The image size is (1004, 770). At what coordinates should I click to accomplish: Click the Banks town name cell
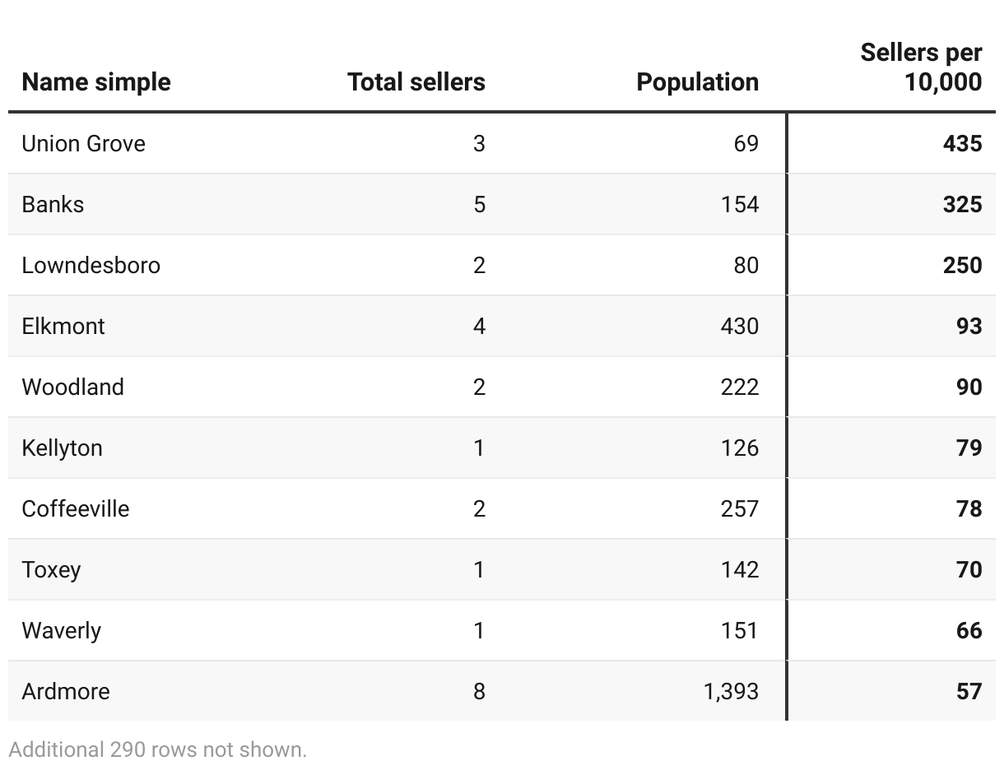(x=53, y=205)
